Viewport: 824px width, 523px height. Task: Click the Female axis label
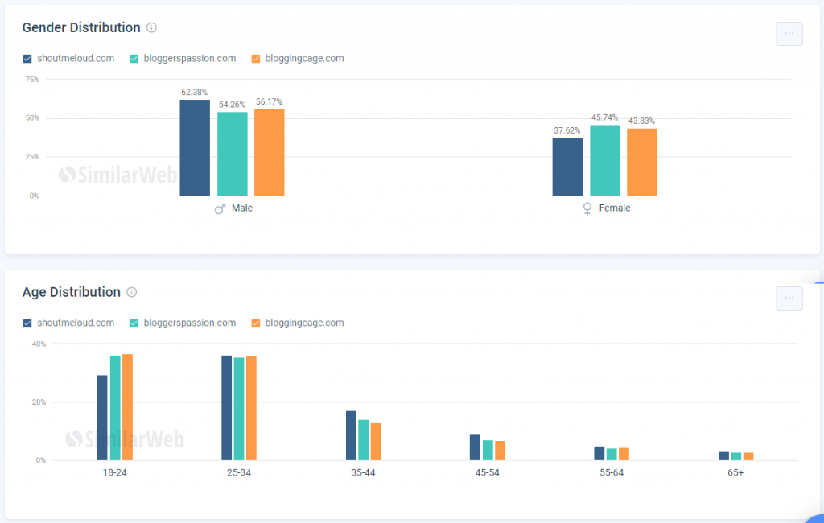click(614, 208)
